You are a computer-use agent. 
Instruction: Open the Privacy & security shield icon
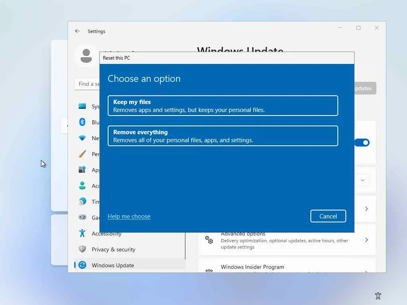(82, 249)
